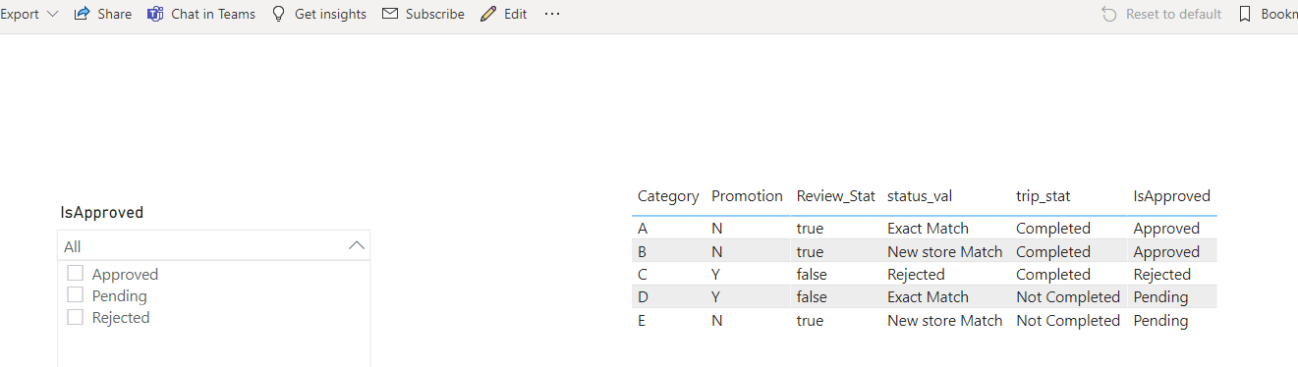
Task: Click Rejected IsApproved value in row C
Action: (x=1161, y=274)
